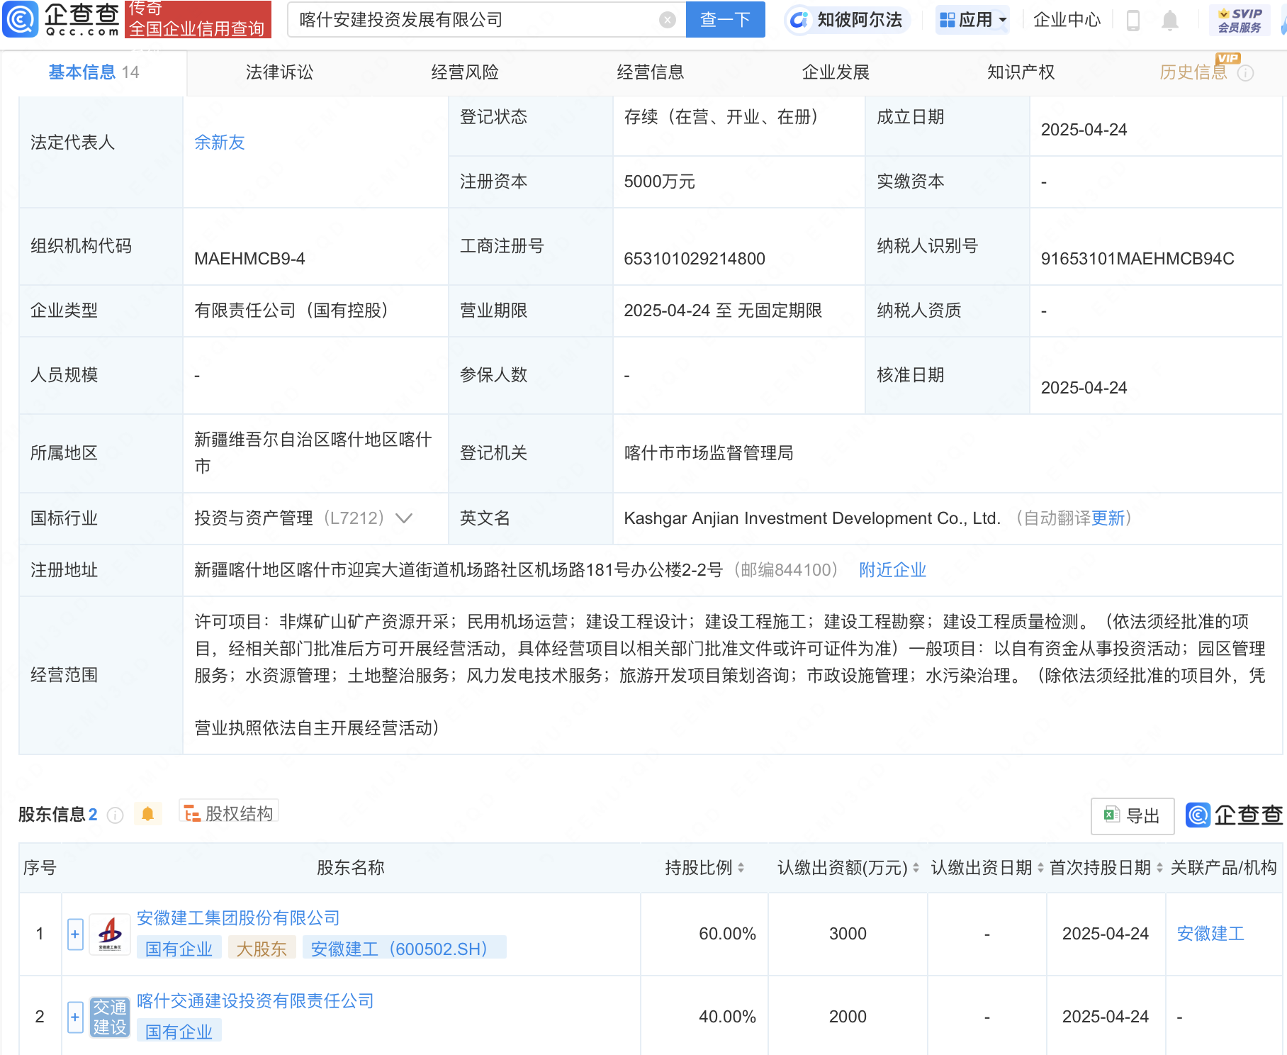Click shareholder alert bell icon
This screenshot has width=1287, height=1055.
click(x=147, y=814)
